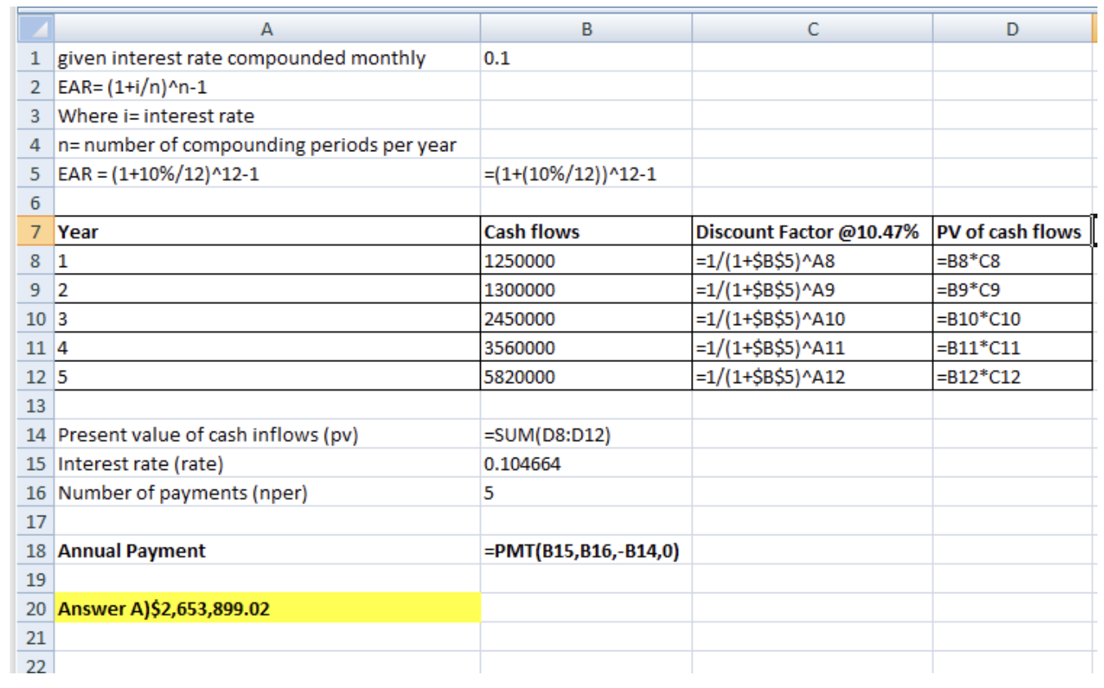Click cell B1 with value 0.1
Image resolution: width=1104 pixels, height=688 pixels.
tap(586, 59)
